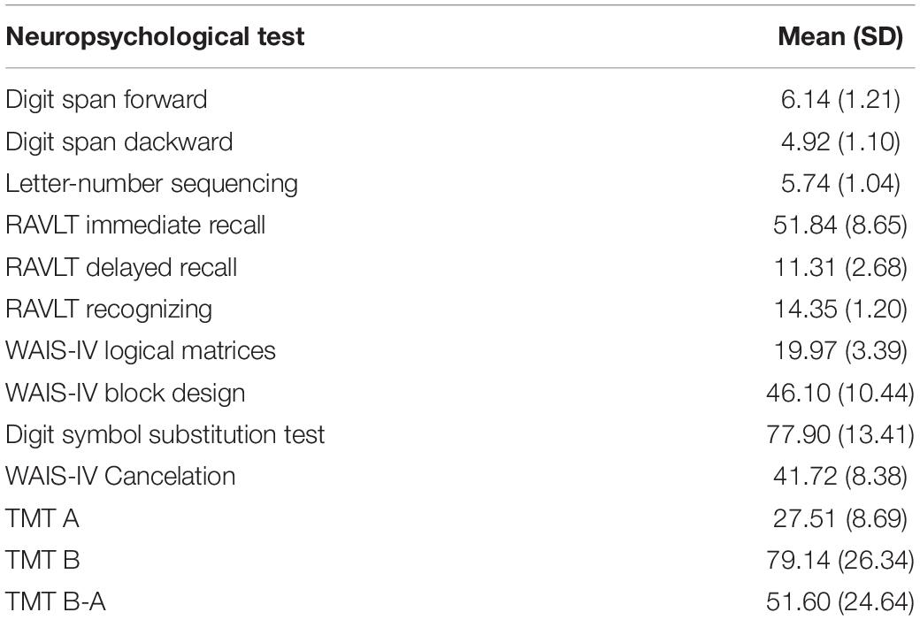920x620 pixels.
Task: Select the Digit span forward row label
Action: click(x=106, y=100)
